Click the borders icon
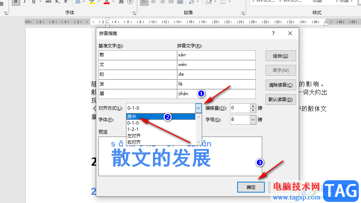361x203 pixels. tap(223, 2)
